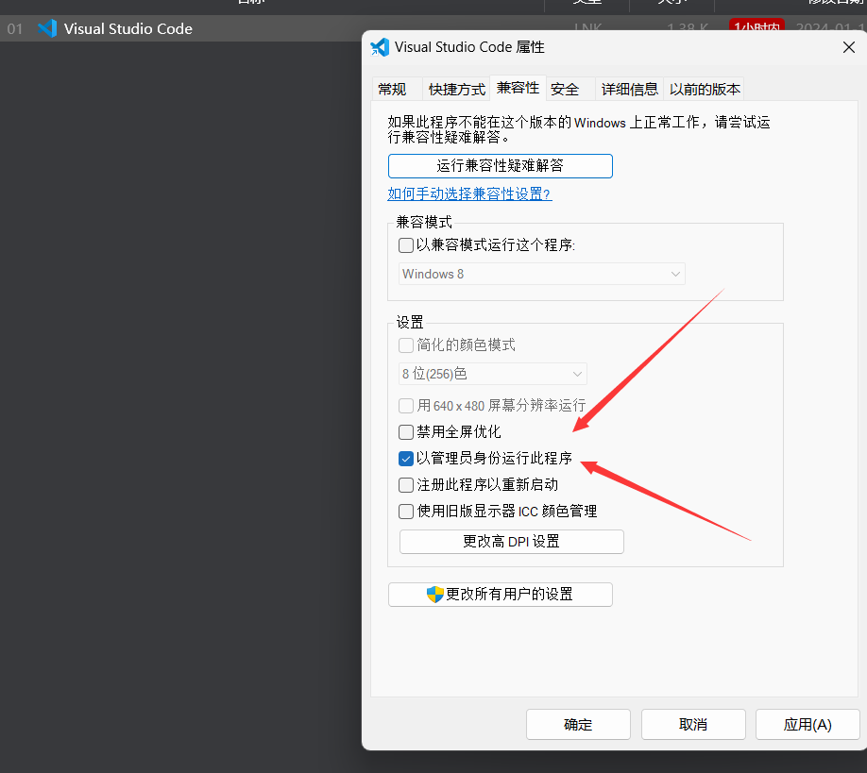Screen dimensions: 867x773
Task: Switch to the 快捷方式 tab
Action: (457, 89)
